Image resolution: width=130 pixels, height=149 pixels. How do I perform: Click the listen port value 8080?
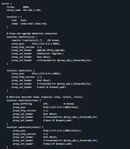click(26, 7)
